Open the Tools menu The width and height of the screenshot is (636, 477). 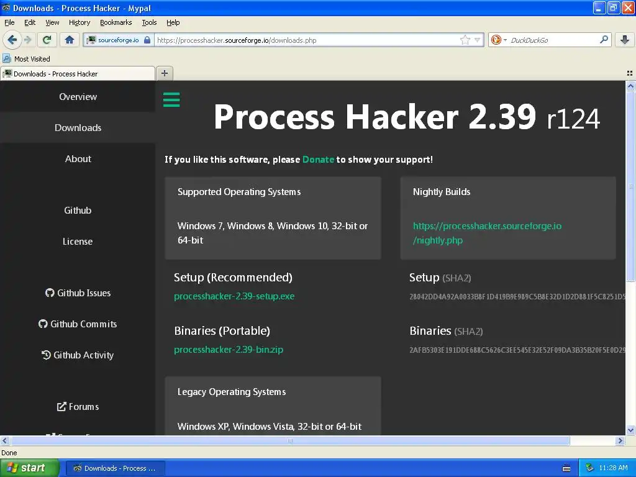tap(149, 22)
